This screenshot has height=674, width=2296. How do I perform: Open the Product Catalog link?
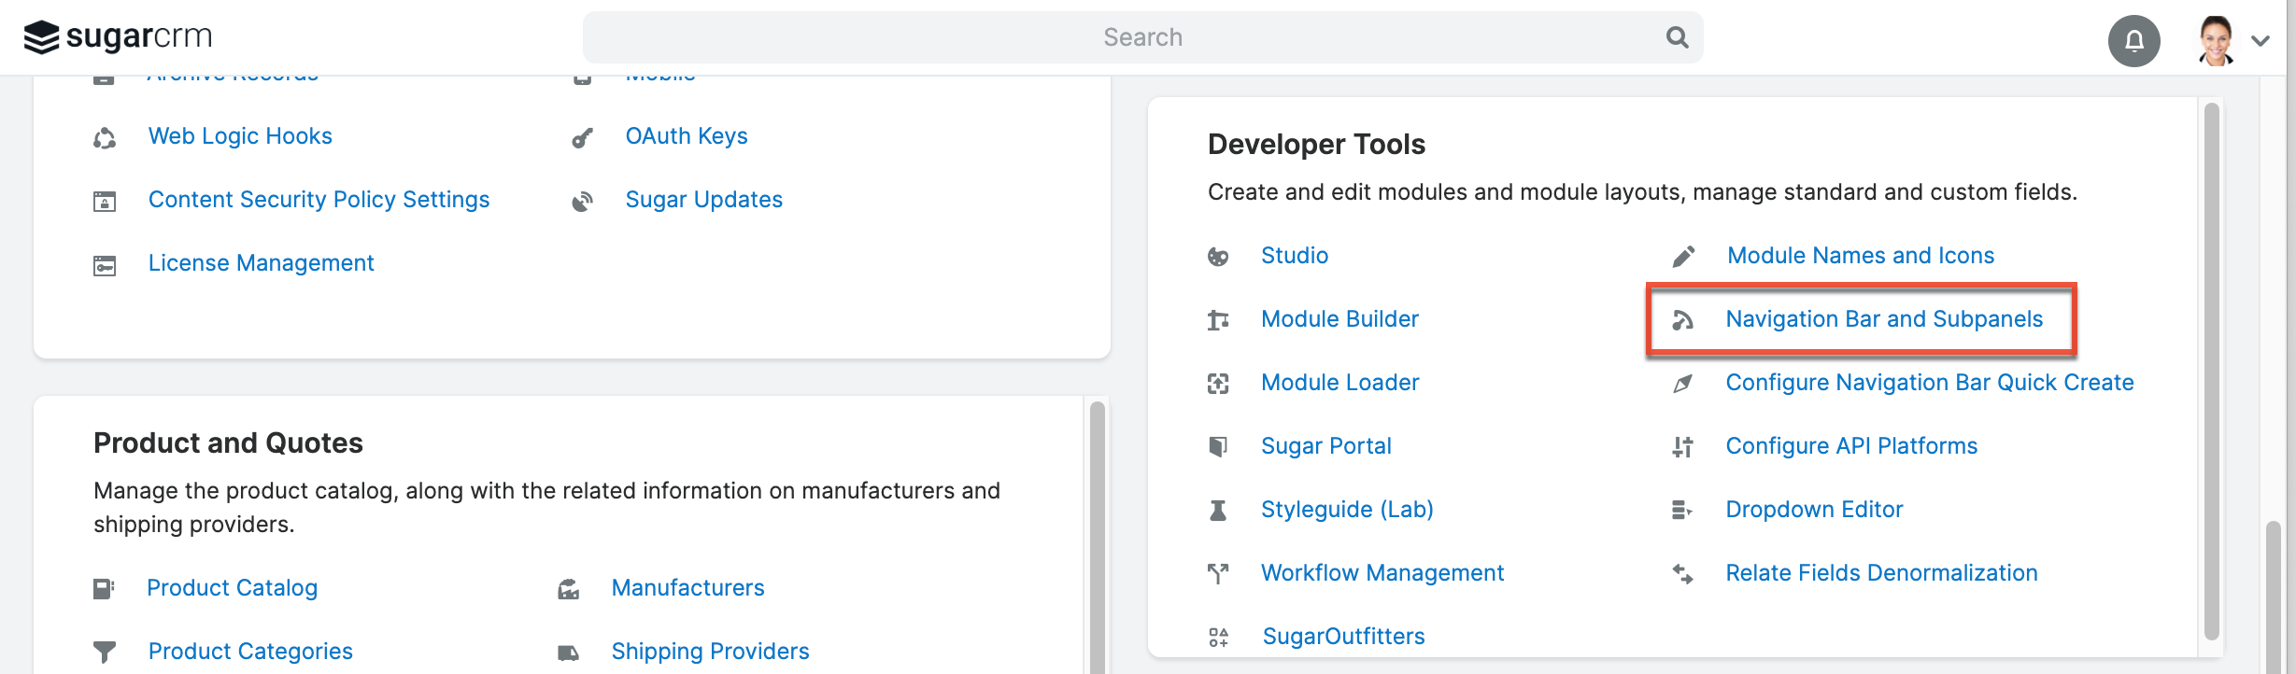point(232,588)
